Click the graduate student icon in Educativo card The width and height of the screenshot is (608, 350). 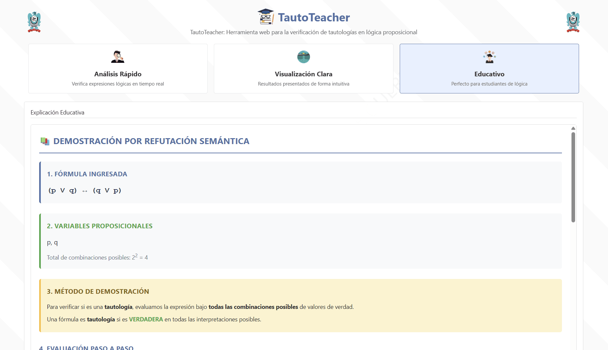(489, 57)
